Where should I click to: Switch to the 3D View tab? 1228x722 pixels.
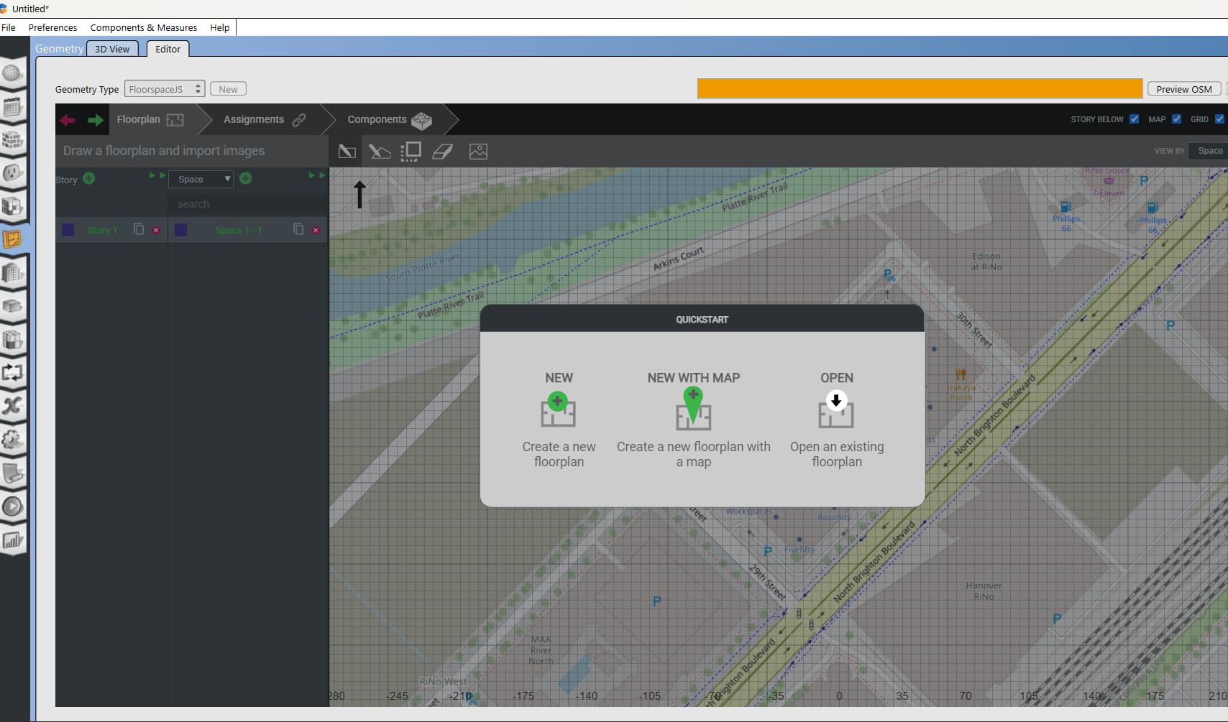[x=112, y=49]
